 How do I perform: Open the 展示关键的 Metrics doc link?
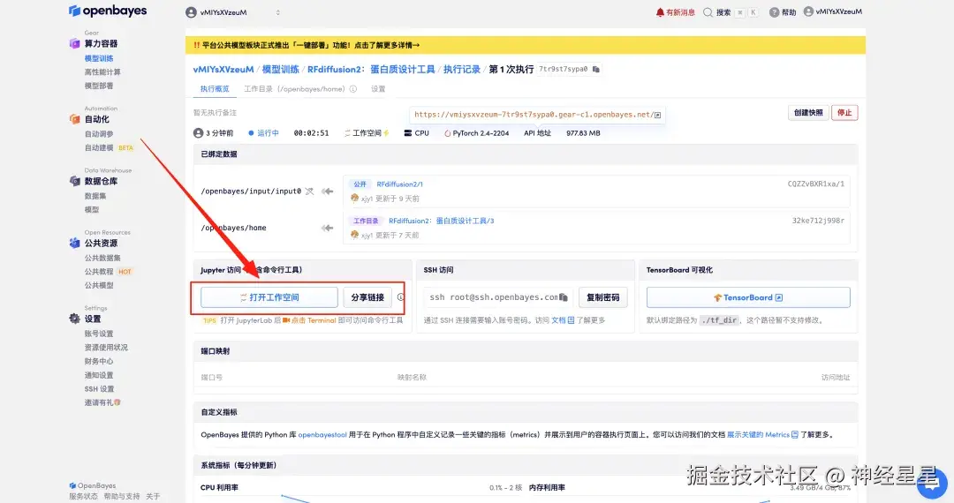(x=762, y=434)
